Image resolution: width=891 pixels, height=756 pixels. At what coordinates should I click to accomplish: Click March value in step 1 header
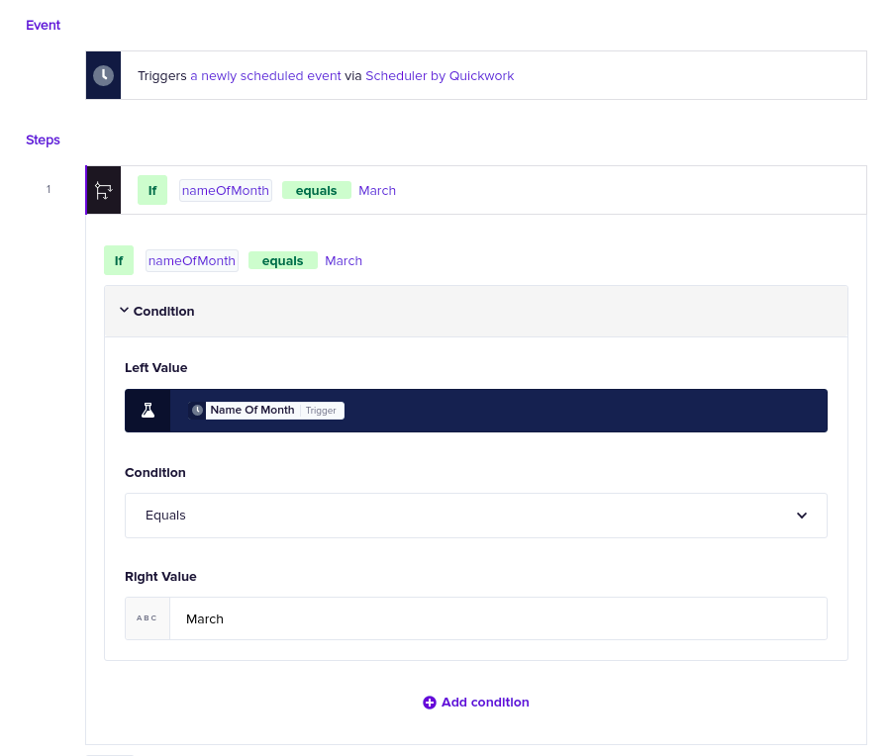(x=377, y=190)
